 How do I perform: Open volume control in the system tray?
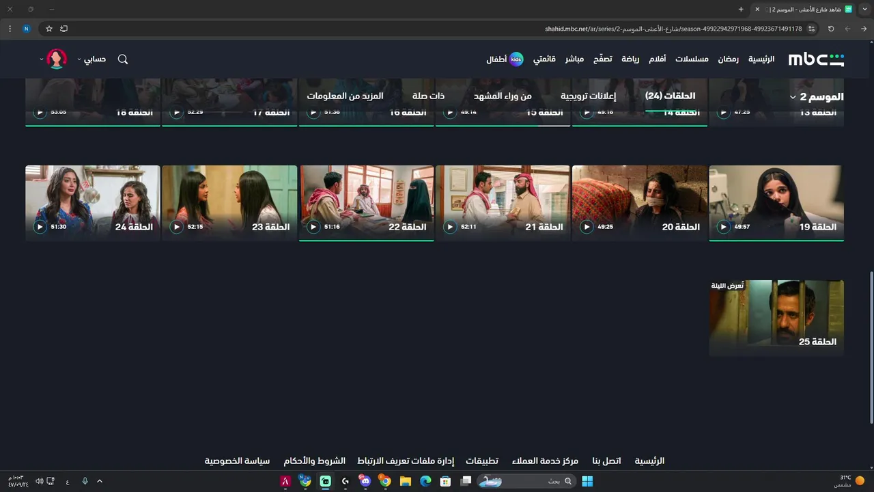39,481
